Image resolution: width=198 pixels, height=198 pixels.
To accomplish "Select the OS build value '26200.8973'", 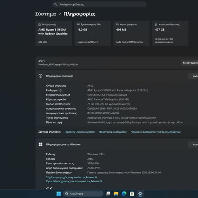I will coord(94,168).
